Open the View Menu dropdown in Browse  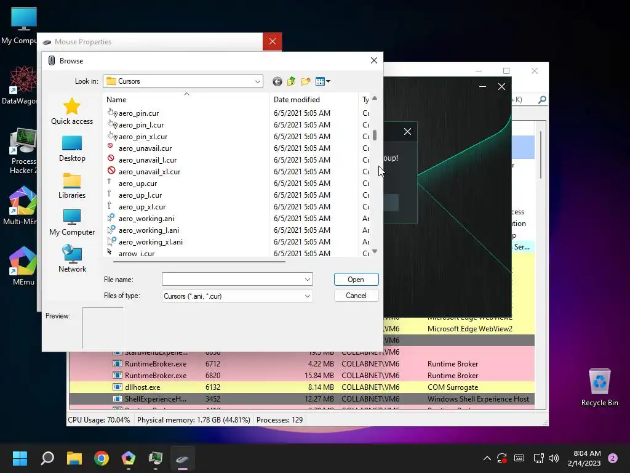tap(323, 82)
